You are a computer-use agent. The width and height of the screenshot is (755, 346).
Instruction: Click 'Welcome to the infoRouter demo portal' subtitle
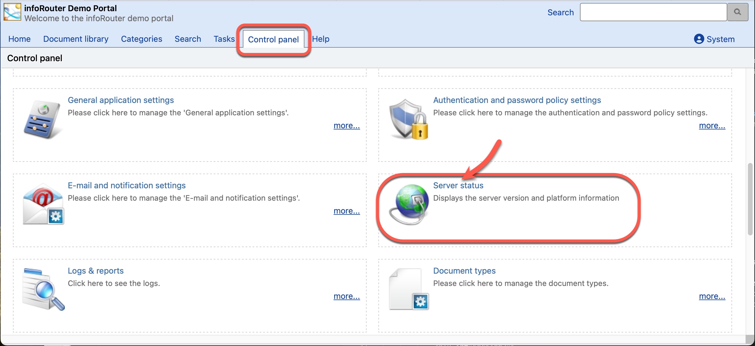(99, 18)
